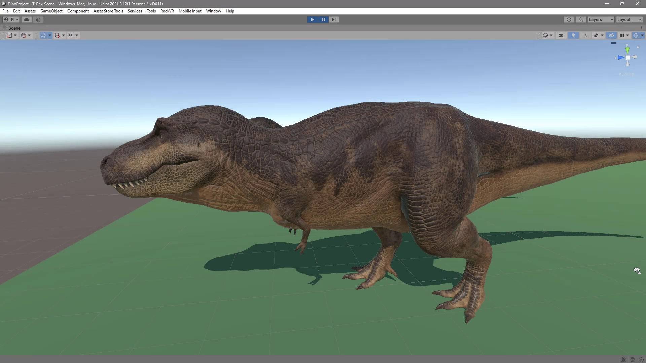Open the Assets menu

tap(30, 11)
